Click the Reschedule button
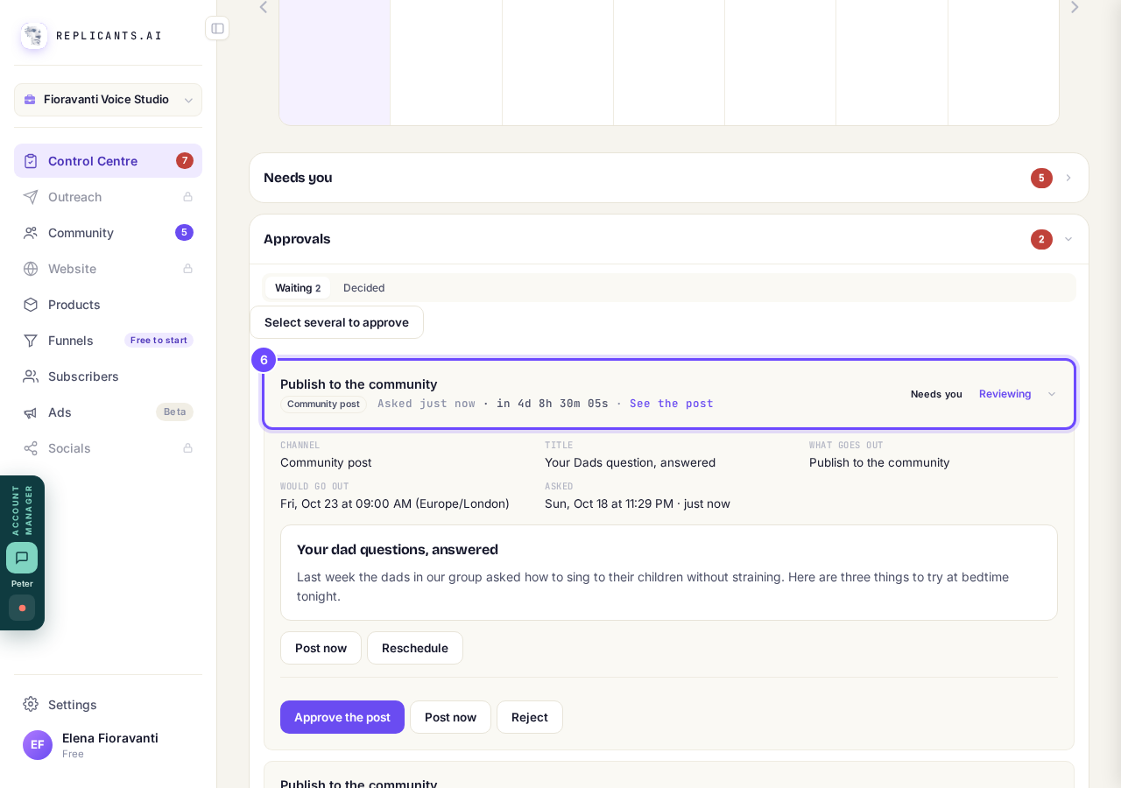Image resolution: width=1121 pixels, height=788 pixels. point(415,648)
